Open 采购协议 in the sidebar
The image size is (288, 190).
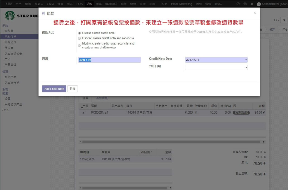pos(11,42)
